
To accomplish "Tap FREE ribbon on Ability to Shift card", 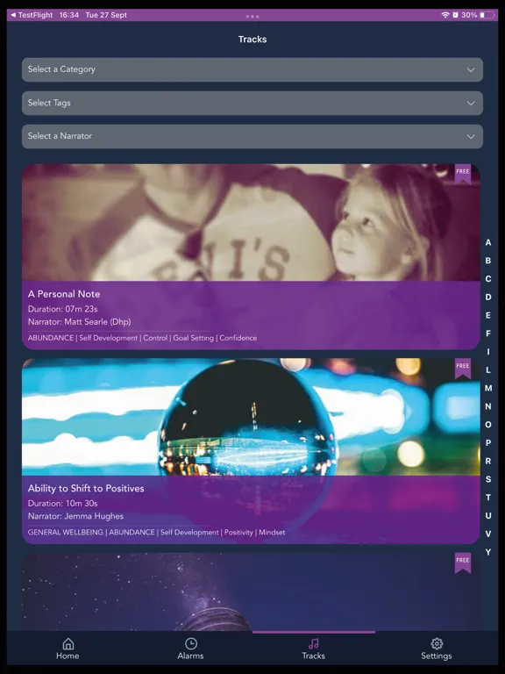I will click(x=463, y=369).
